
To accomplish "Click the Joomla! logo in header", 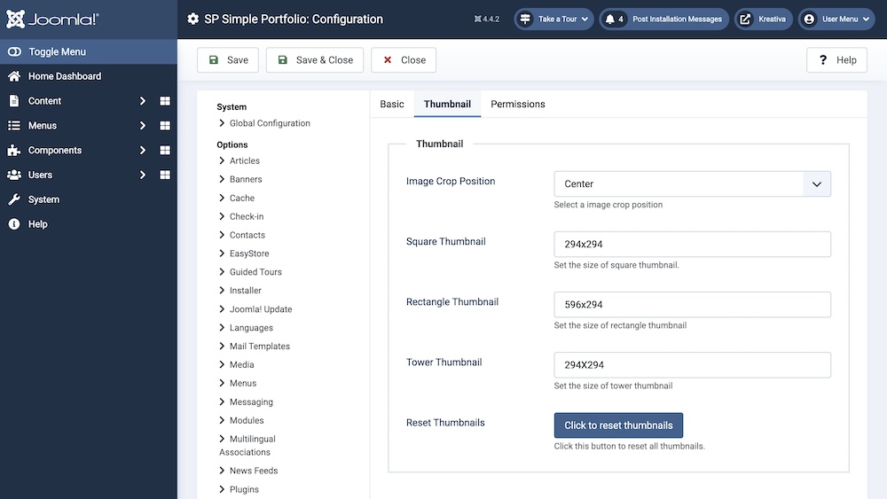I will click(51, 19).
